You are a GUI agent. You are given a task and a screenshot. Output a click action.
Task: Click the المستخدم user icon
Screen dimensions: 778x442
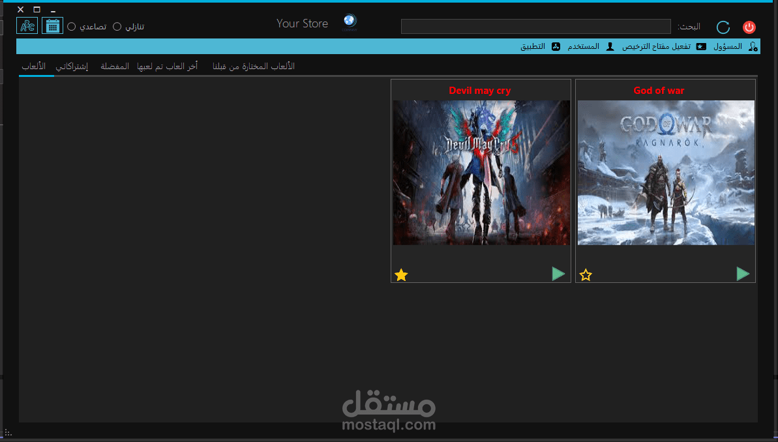point(610,46)
